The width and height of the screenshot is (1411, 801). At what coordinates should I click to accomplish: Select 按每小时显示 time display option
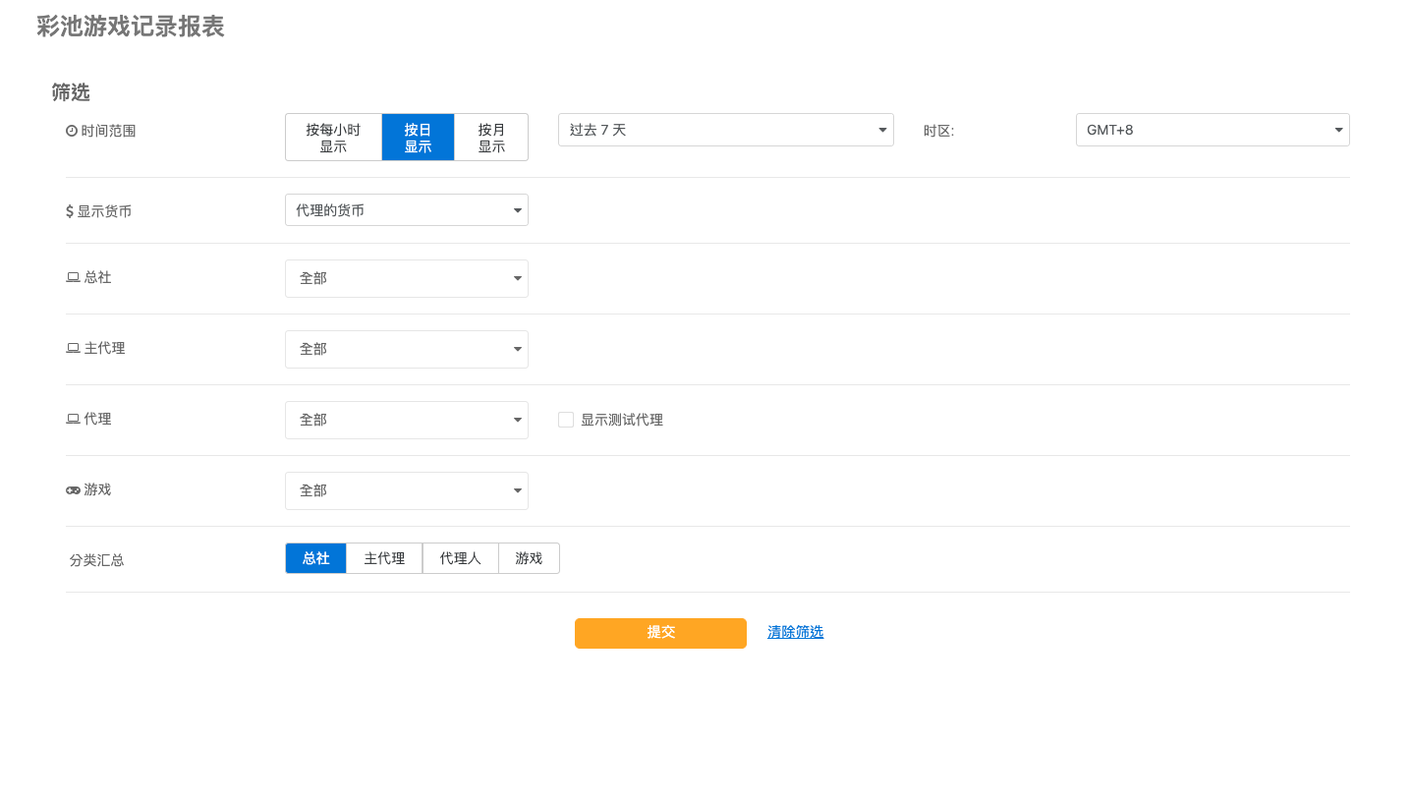pyautogui.click(x=333, y=138)
